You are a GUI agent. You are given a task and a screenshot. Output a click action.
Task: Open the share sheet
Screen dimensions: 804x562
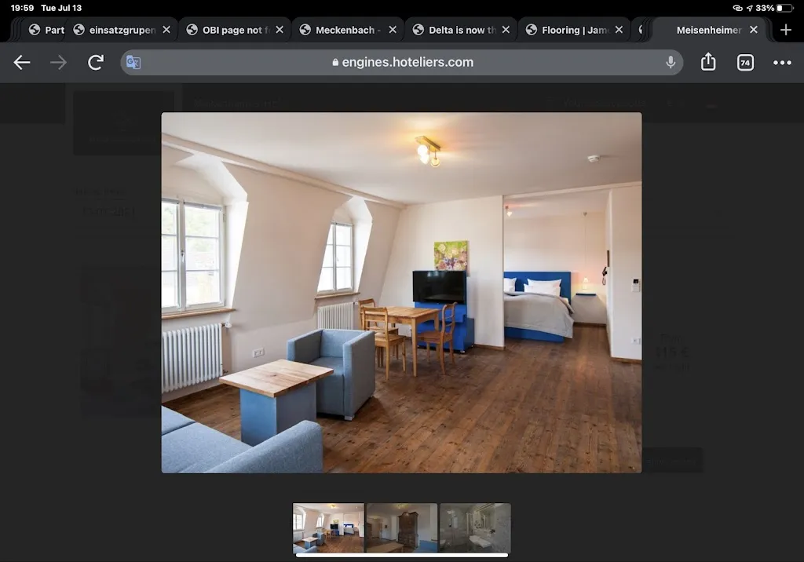[x=708, y=62]
